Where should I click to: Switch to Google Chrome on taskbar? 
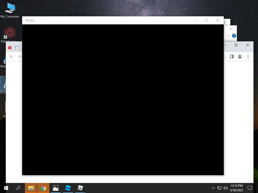pos(43,188)
